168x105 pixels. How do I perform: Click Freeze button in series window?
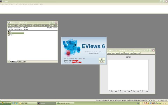[x=122, y=53]
